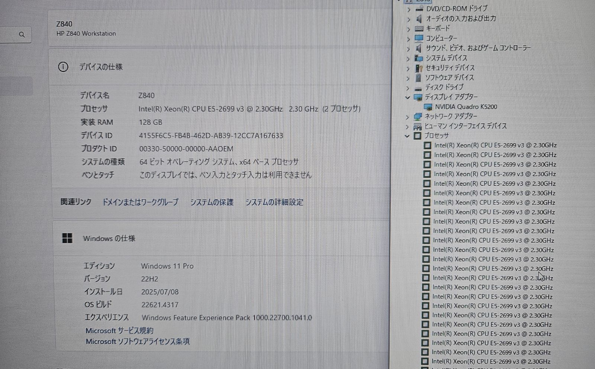Expand the キーボード node
This screenshot has height=369, width=595.
click(408, 29)
